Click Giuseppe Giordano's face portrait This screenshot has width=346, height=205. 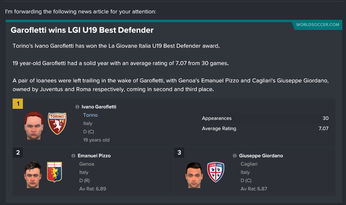coord(194,175)
